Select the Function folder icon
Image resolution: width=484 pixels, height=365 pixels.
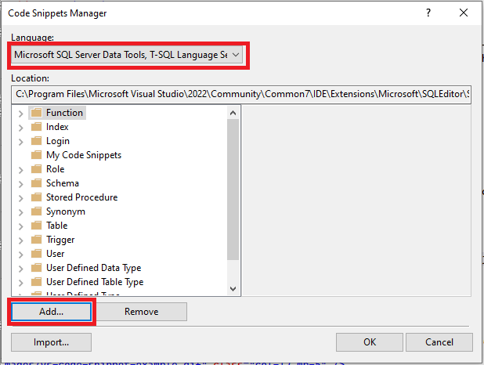point(37,113)
